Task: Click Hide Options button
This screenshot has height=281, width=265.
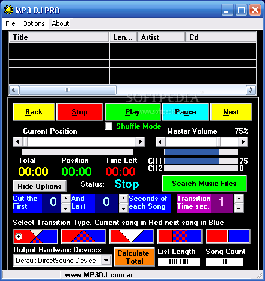Action: [x=40, y=186]
